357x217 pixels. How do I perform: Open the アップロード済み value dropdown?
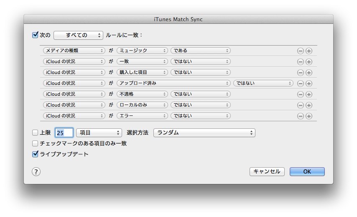tap(173, 83)
